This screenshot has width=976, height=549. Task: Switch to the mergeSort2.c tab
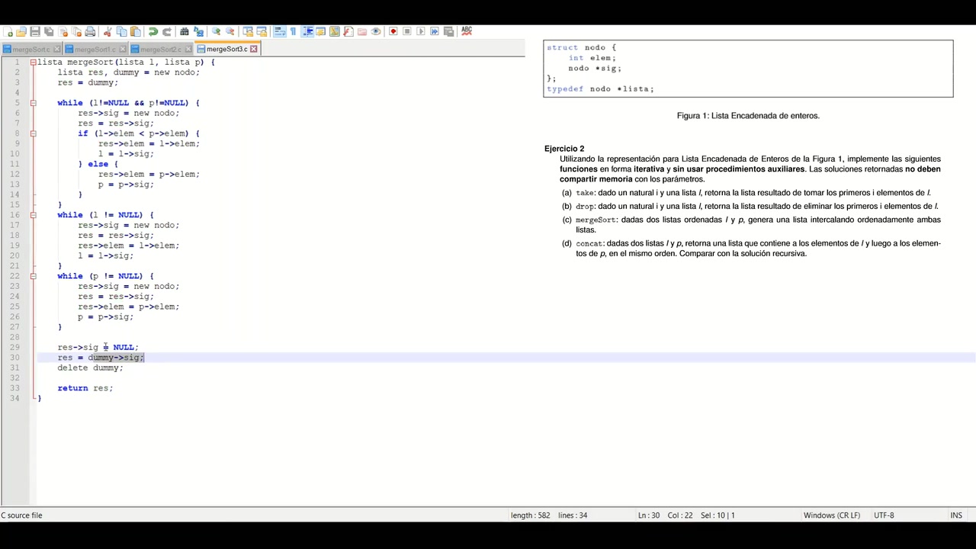(161, 50)
